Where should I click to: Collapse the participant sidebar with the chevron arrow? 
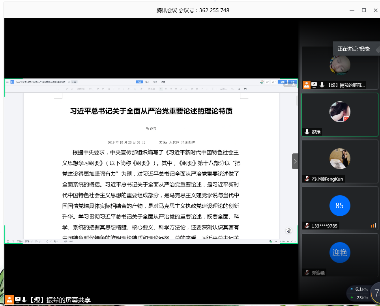coord(295,161)
